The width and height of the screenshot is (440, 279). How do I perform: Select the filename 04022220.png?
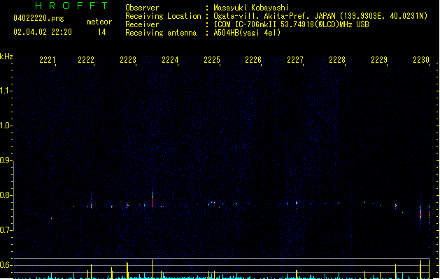click(x=38, y=18)
